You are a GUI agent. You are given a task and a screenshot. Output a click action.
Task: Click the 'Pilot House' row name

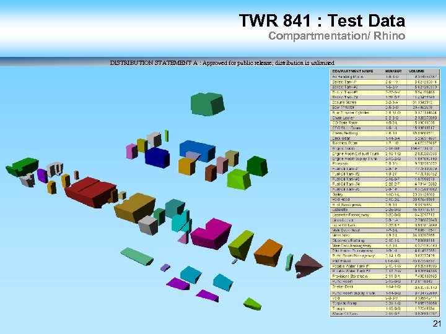[x=341, y=261]
